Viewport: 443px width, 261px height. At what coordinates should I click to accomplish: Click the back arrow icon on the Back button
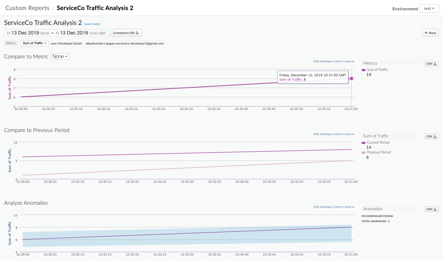click(426, 33)
